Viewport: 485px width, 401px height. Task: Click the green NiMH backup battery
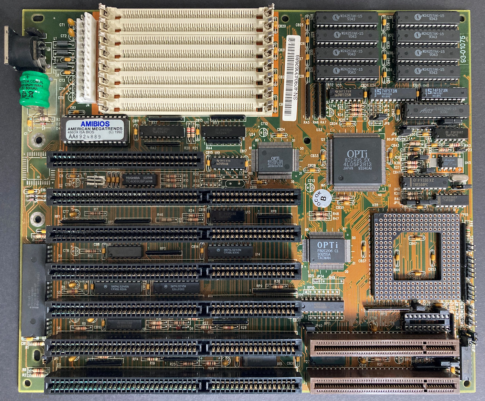pyautogui.click(x=34, y=88)
